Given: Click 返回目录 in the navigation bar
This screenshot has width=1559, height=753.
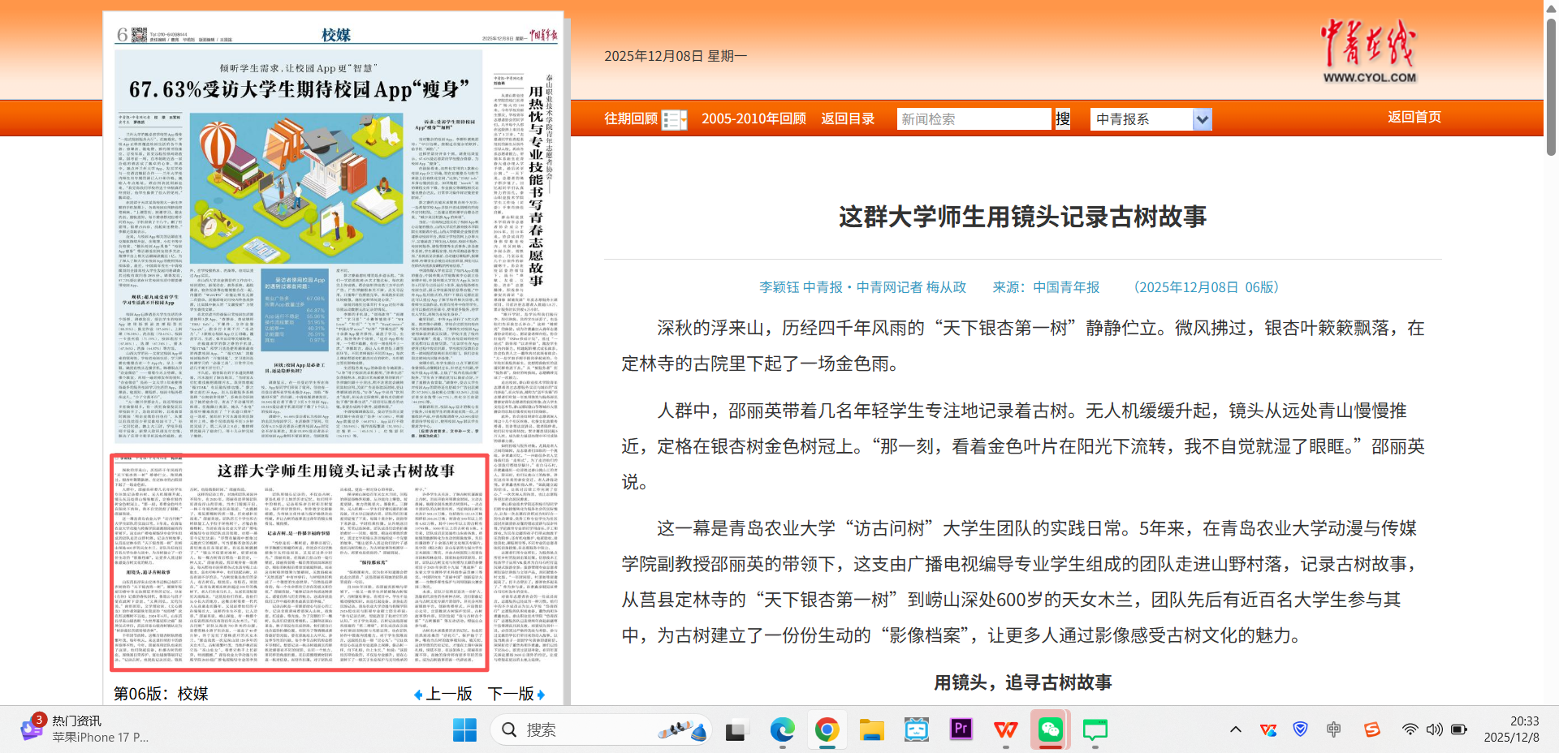Looking at the screenshot, I should pyautogui.click(x=848, y=118).
